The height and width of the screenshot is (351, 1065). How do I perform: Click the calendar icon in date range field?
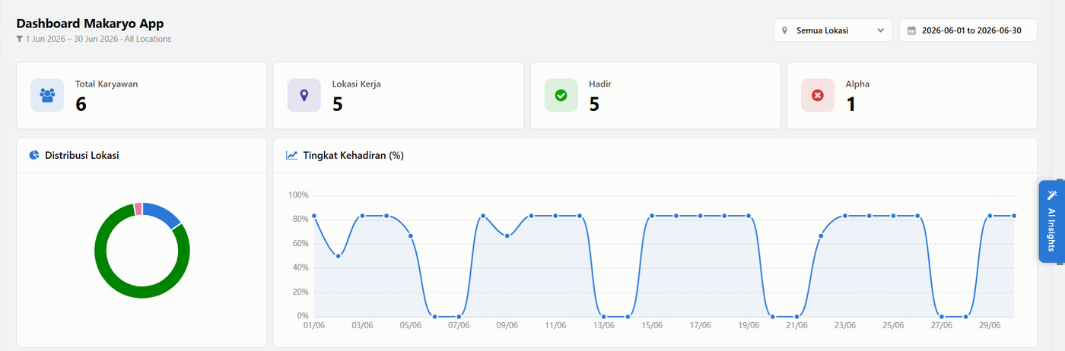pyautogui.click(x=911, y=31)
